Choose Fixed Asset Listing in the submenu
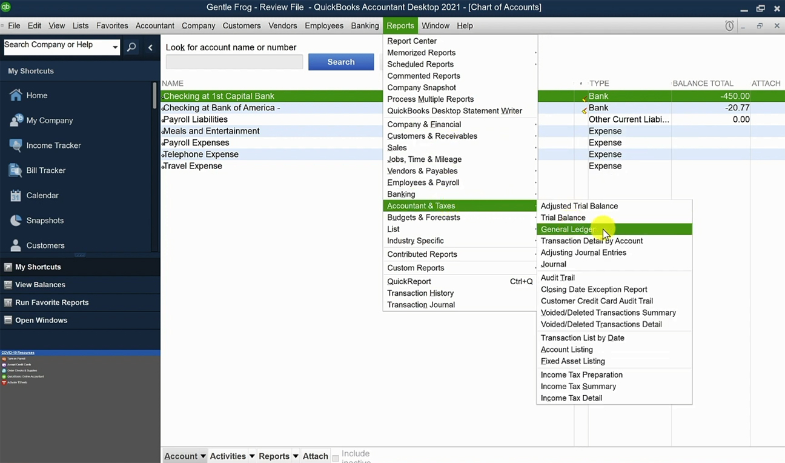This screenshot has width=785, height=463. [x=614, y=361]
